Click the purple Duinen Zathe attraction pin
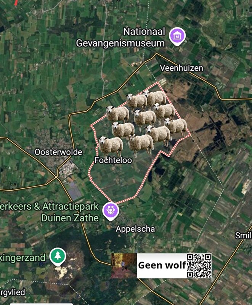Screen dimensions: 252x305 tap(111, 211)
